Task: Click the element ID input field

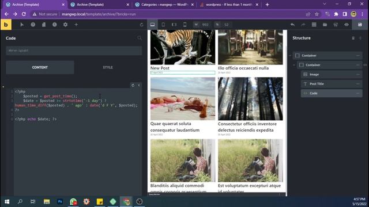Action: click(x=74, y=51)
